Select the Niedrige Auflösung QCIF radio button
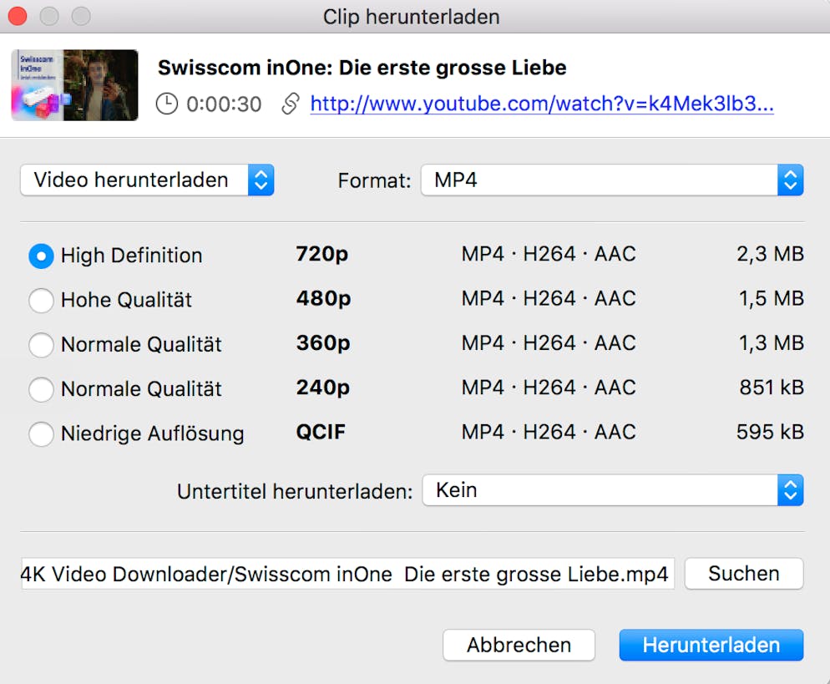 (41, 434)
